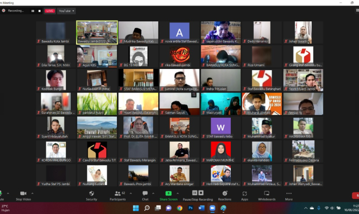Open the More menu in toolbar
359x214 pixels.
pyautogui.click(x=289, y=193)
